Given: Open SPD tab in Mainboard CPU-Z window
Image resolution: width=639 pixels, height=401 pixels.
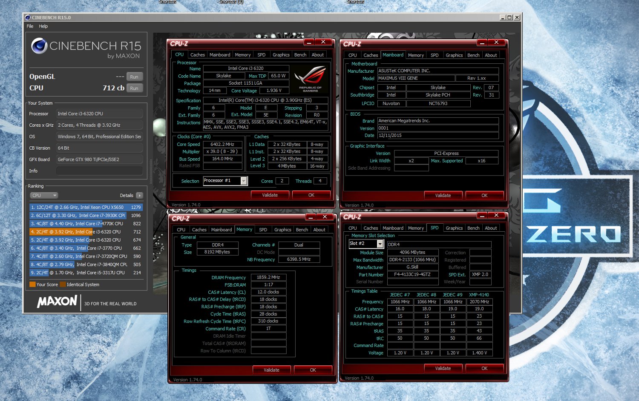Looking at the screenshot, I should tap(435, 55).
